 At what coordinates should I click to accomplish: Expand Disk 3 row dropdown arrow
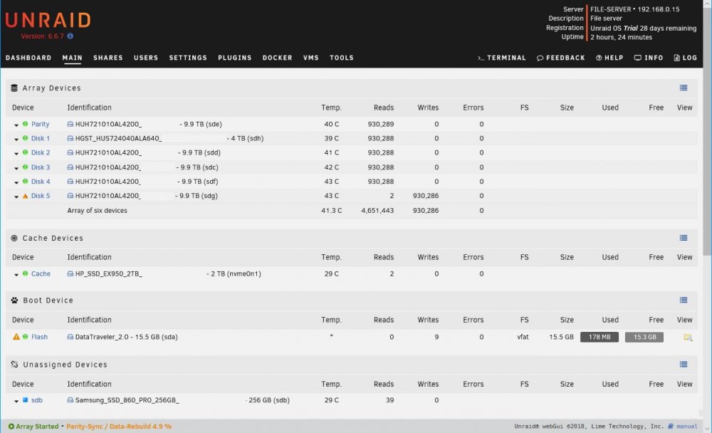(x=16, y=168)
